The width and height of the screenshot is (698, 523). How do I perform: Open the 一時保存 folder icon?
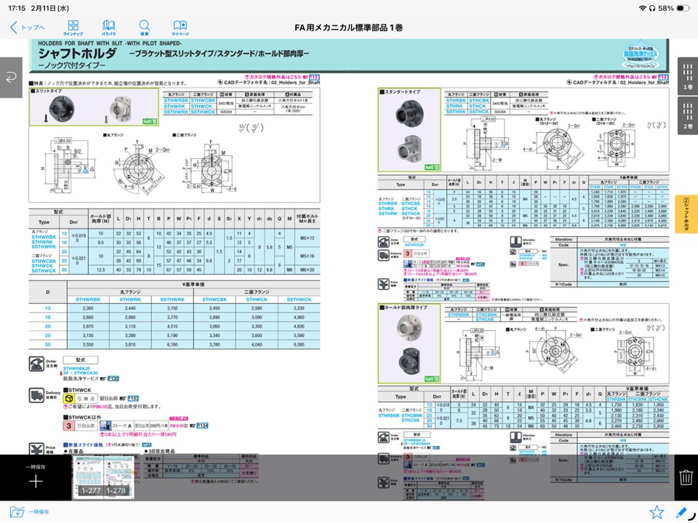coord(15,512)
